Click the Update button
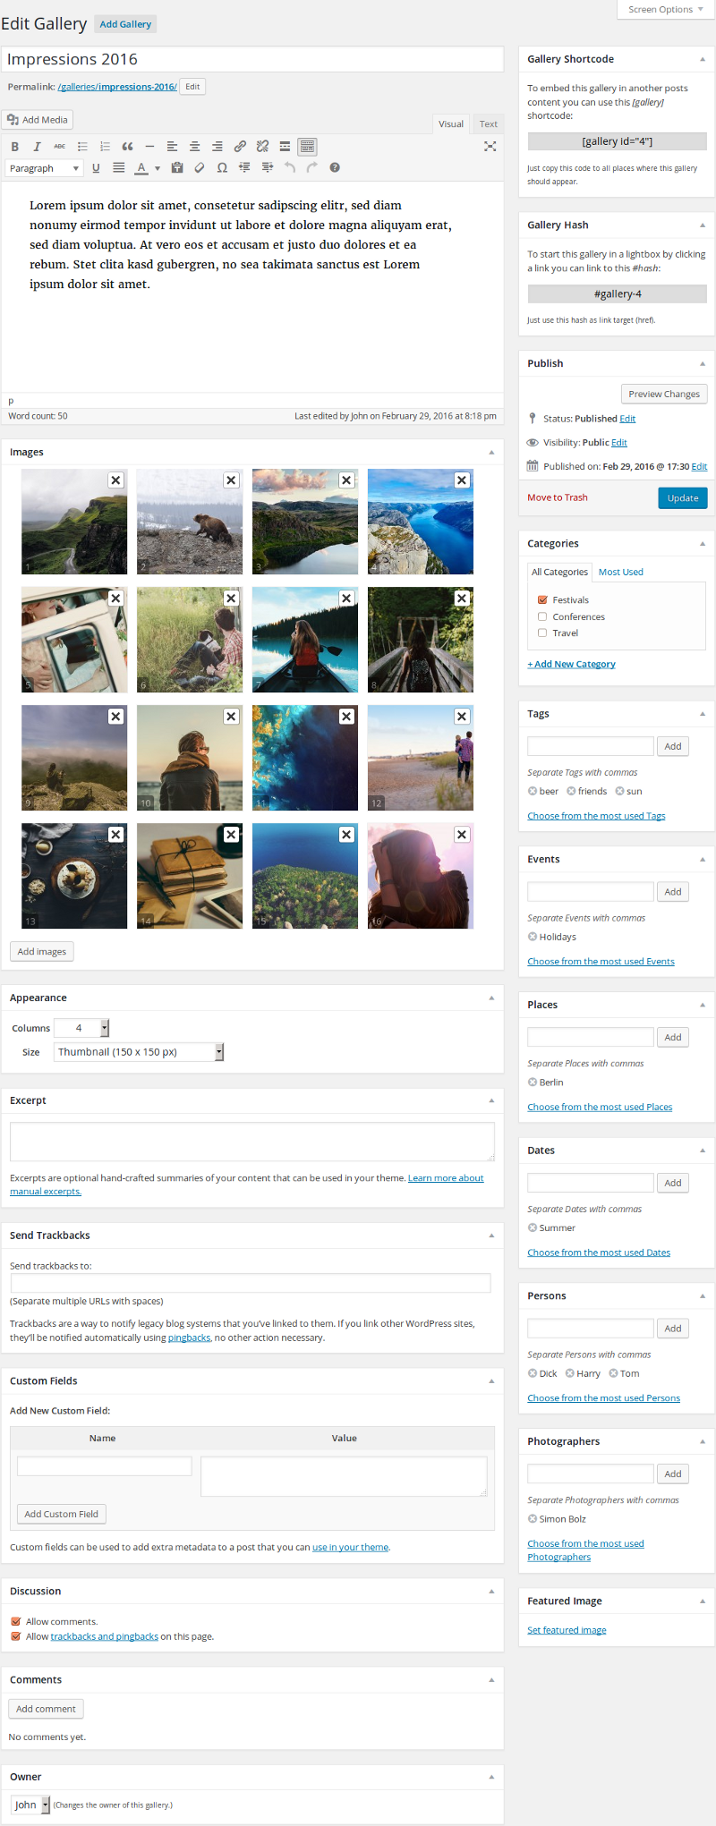 pyautogui.click(x=683, y=498)
